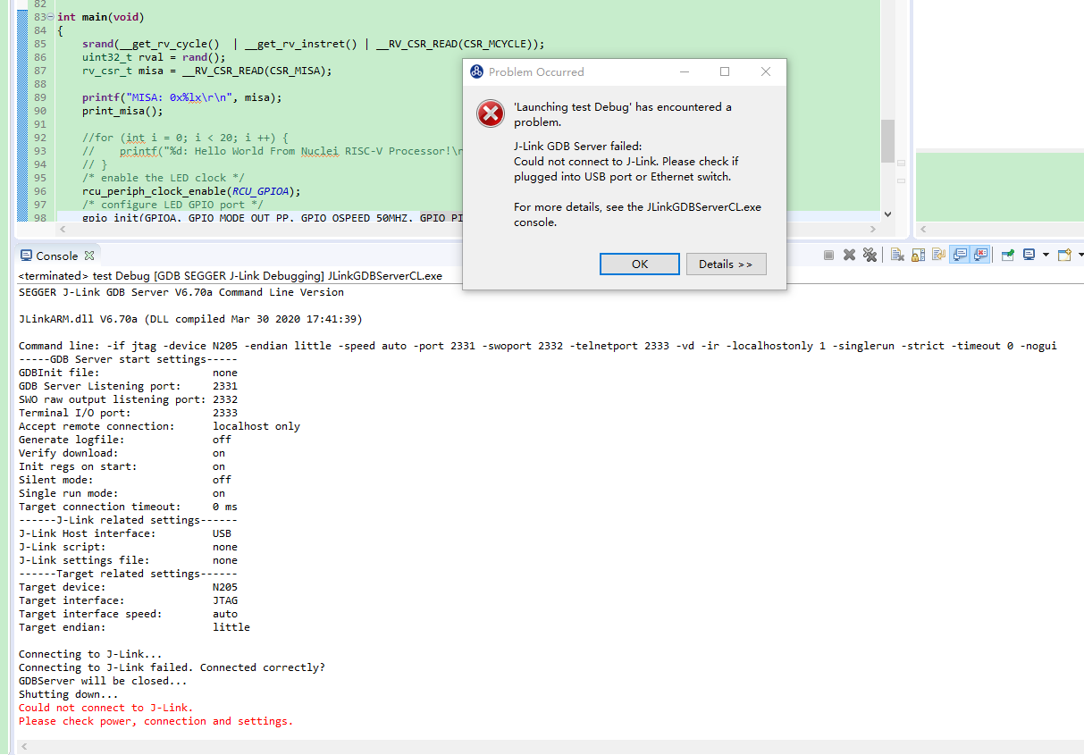1084x755 pixels.
Task: Click the "GDB Server Listening port: 2331" line
Action: [128, 386]
